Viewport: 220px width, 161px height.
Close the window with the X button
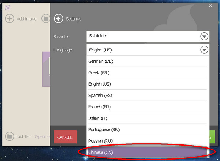pos(210,6)
